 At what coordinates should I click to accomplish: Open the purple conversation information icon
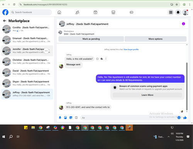click(183, 24)
